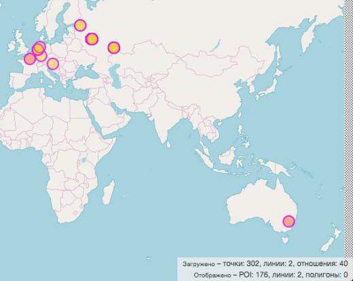Open the marker near Moscow
353x281 pixels.
click(92, 39)
